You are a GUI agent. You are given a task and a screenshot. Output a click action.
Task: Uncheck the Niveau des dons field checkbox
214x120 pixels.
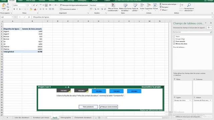174,44
